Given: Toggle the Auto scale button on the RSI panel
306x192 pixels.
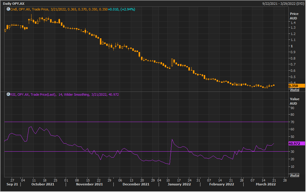Looking at the screenshot, I should click(x=295, y=175).
